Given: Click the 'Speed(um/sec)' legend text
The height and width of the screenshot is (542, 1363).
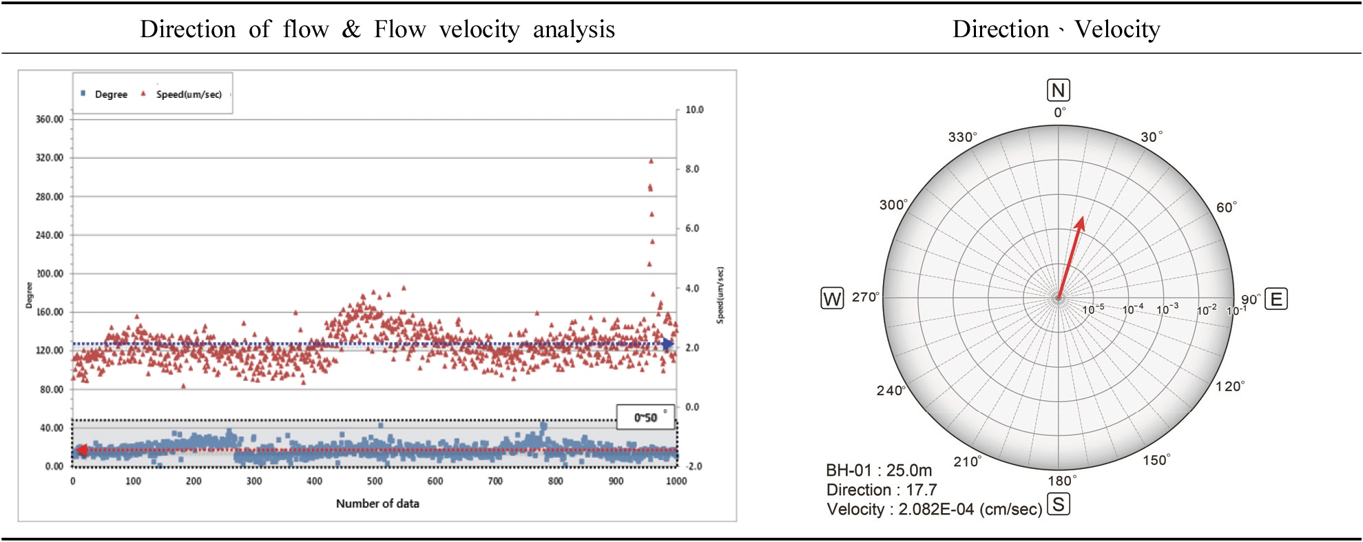Looking at the screenshot, I should [189, 94].
